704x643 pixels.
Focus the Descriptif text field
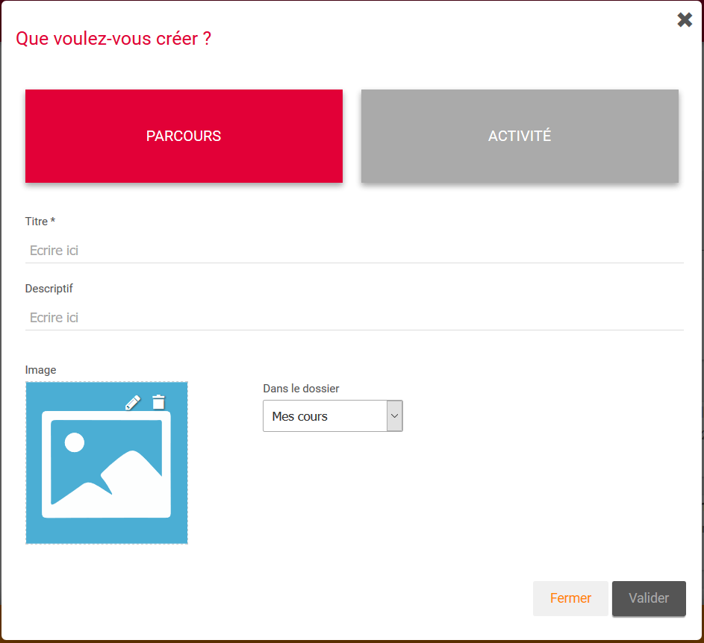click(354, 318)
